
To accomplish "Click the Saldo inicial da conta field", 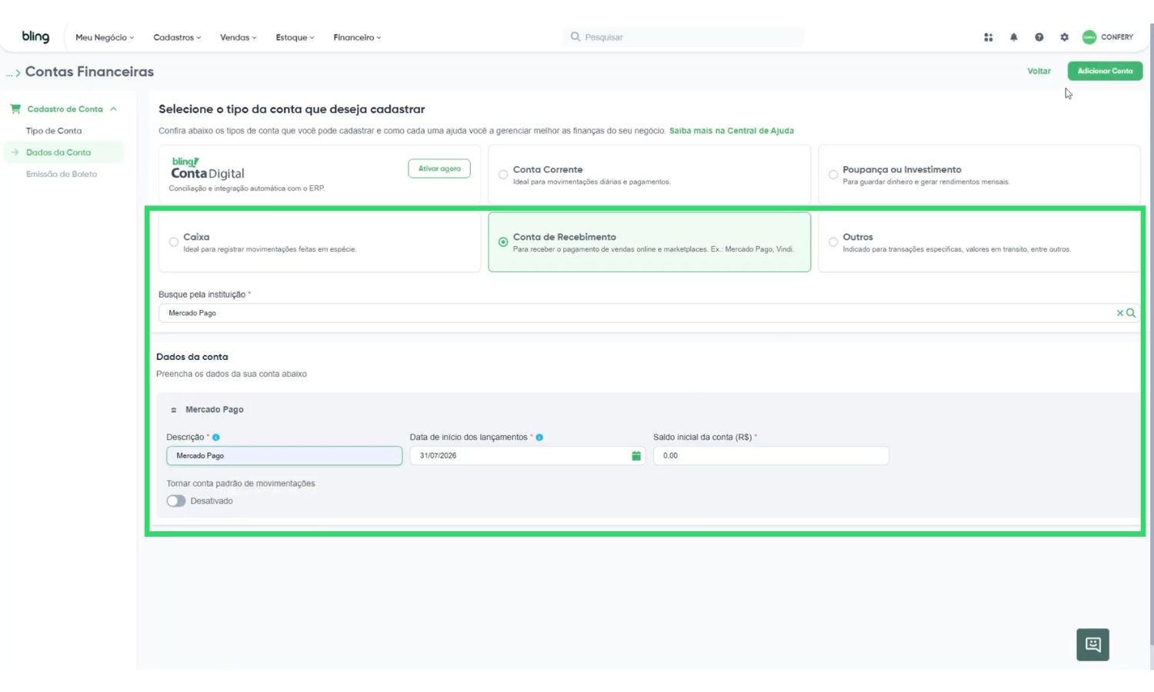I will coord(771,456).
